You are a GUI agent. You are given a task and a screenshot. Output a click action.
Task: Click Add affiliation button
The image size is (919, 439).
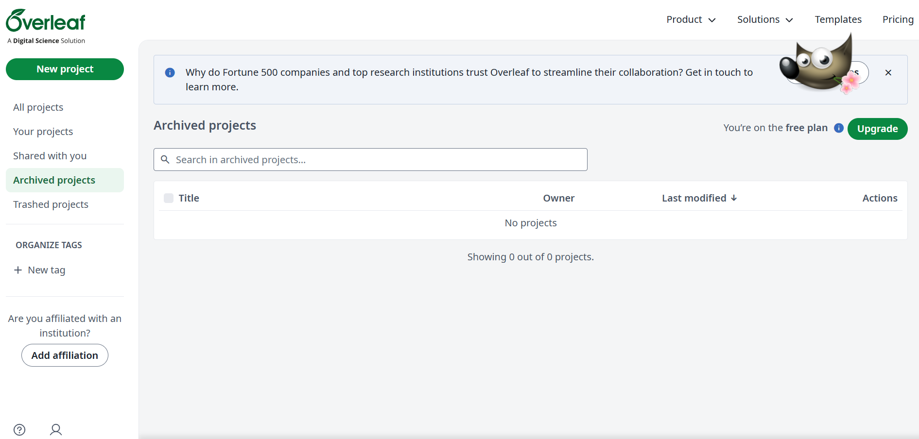(65, 355)
